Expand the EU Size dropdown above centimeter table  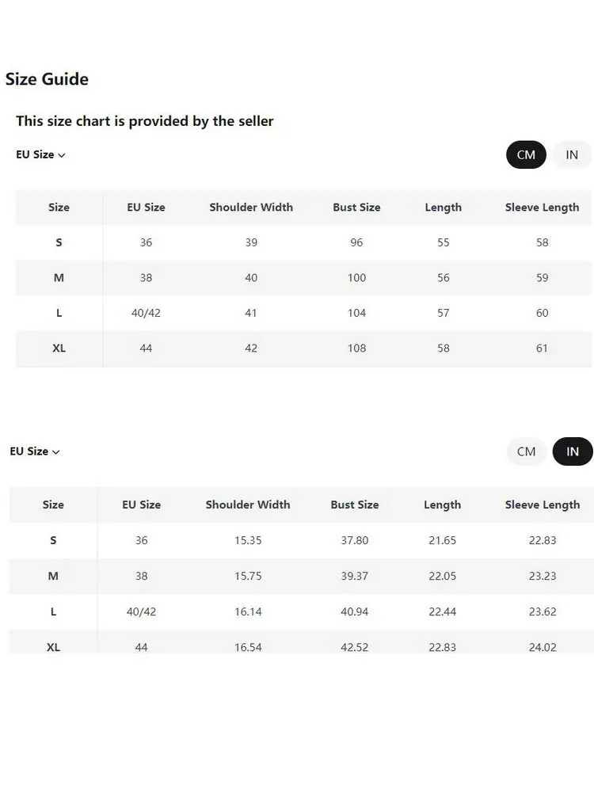pos(40,154)
